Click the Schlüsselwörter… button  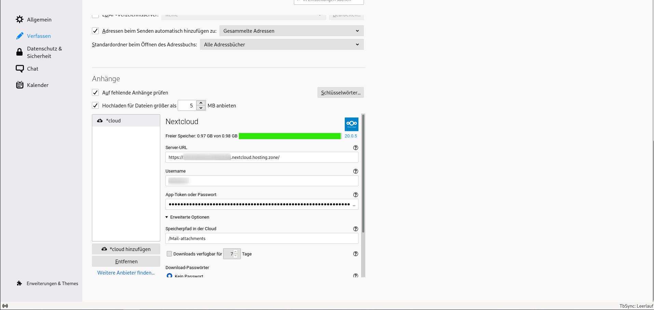point(341,92)
